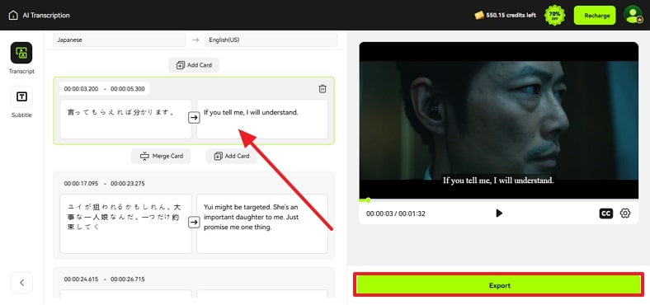
Task: Click the credits left coin icon
Action: tap(479, 16)
